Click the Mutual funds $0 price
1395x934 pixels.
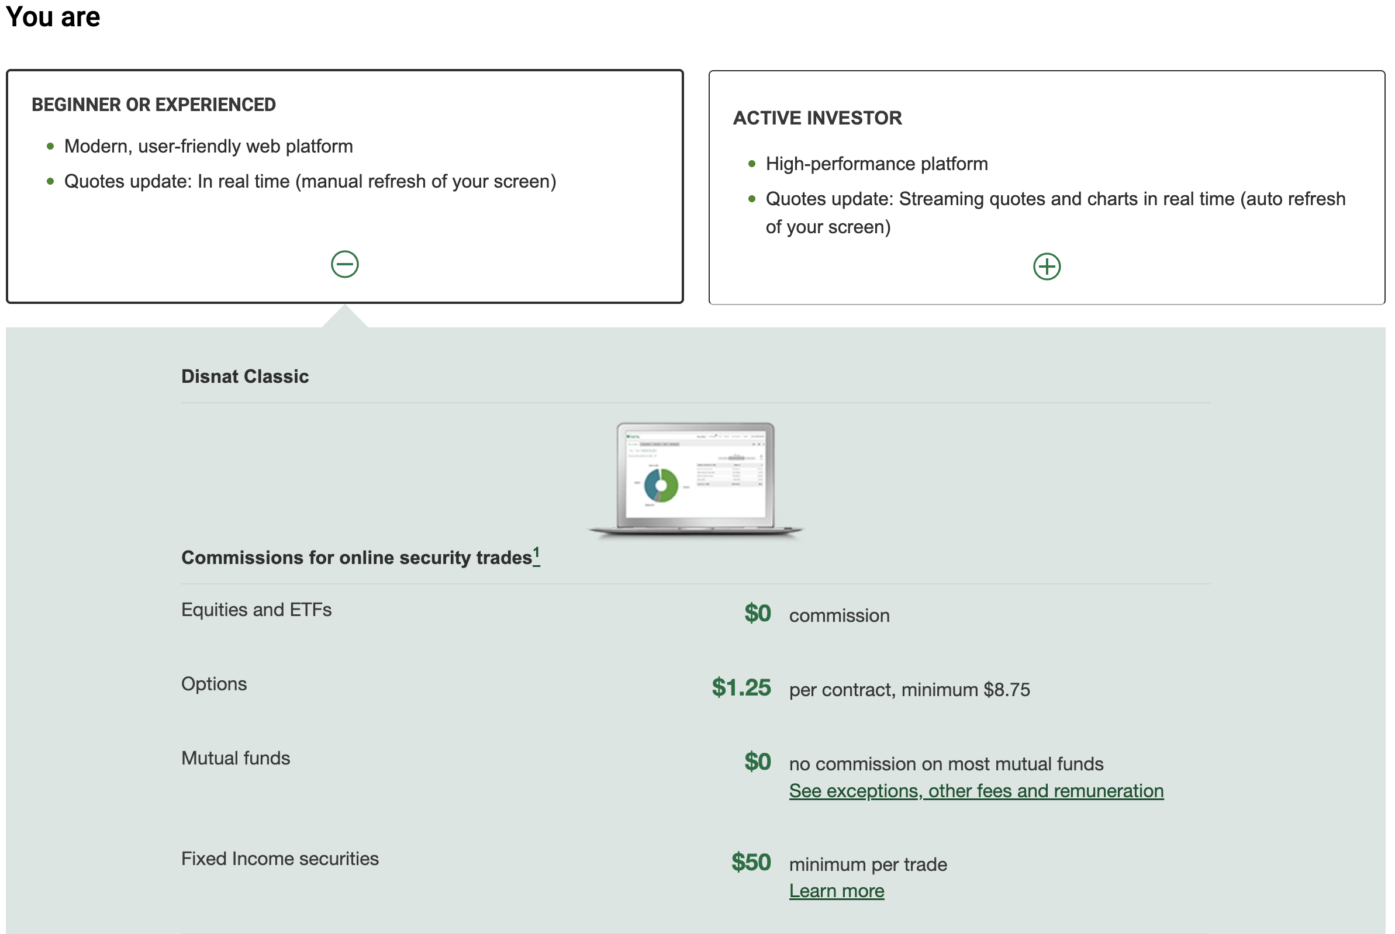coord(757,762)
